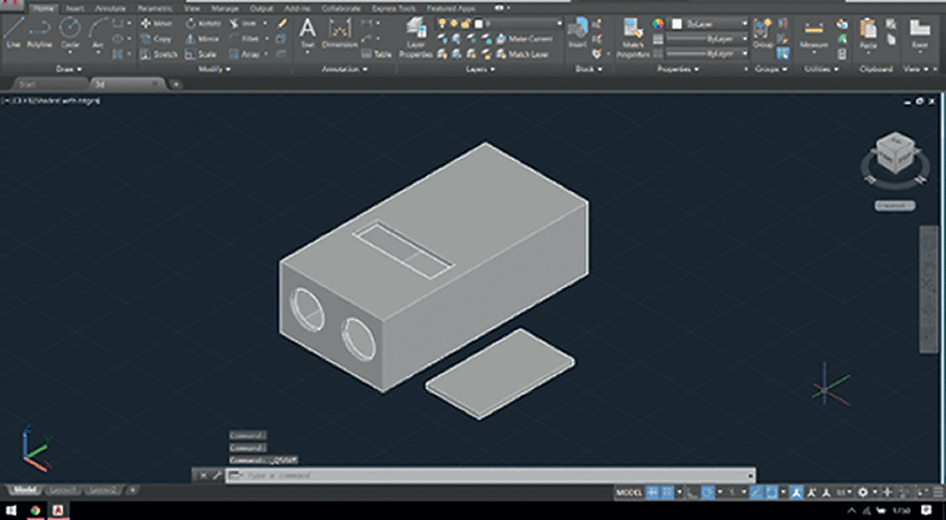
Task: Toggle snap mode in status bar
Action: (668, 493)
